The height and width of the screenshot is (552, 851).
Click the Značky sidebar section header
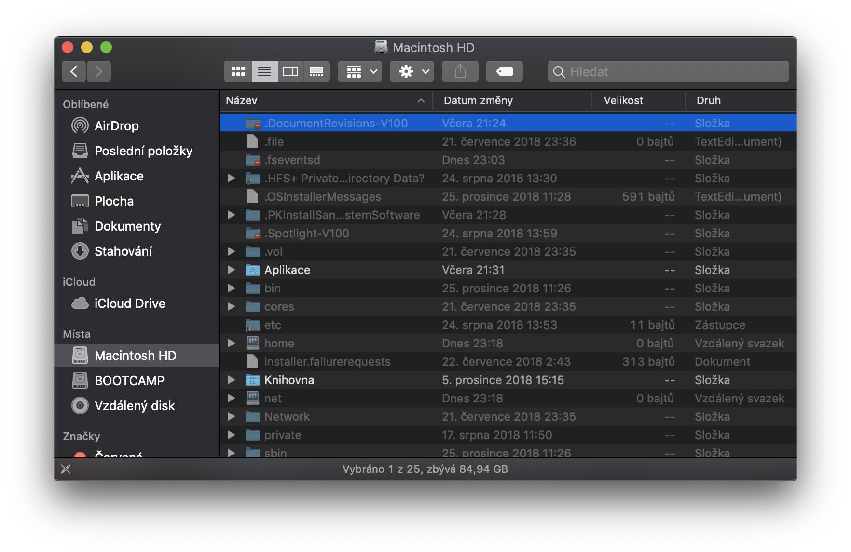coord(82,436)
